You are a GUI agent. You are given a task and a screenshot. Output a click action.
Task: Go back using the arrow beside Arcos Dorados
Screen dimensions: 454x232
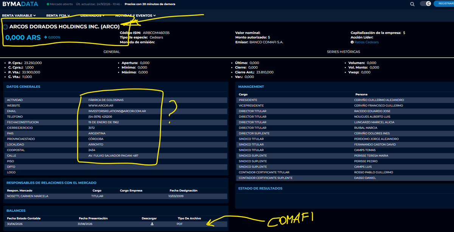coord(5,27)
